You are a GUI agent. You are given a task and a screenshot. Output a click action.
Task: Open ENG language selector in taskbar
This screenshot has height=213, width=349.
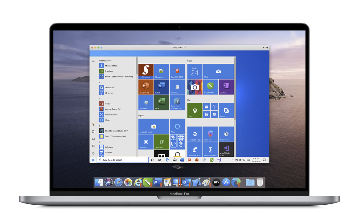point(248,160)
